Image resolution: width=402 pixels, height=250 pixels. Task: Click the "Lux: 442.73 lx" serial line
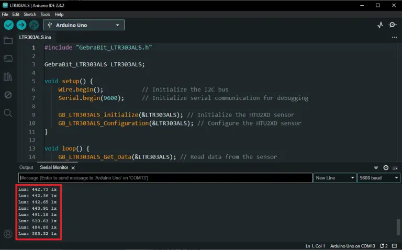(38, 189)
